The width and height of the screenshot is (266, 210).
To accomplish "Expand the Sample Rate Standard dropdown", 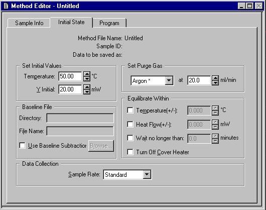I will (147, 174).
